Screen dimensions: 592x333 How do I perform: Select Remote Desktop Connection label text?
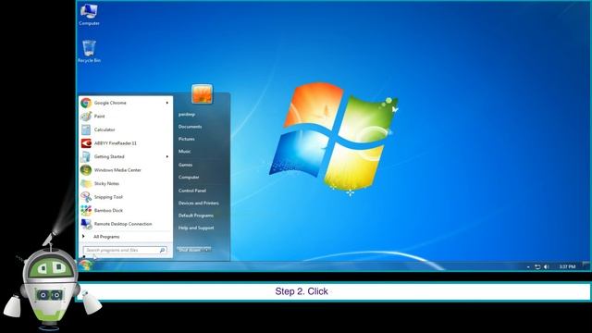(x=123, y=224)
